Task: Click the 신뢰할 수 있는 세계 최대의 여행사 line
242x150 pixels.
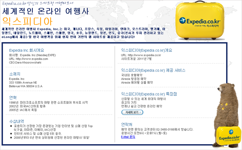Action: (x=143, y=99)
